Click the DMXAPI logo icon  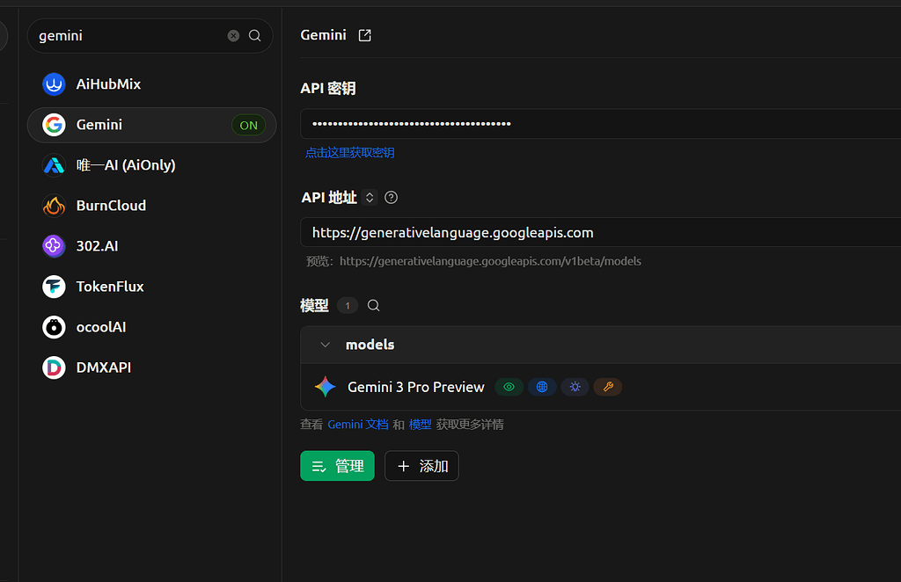(x=54, y=367)
